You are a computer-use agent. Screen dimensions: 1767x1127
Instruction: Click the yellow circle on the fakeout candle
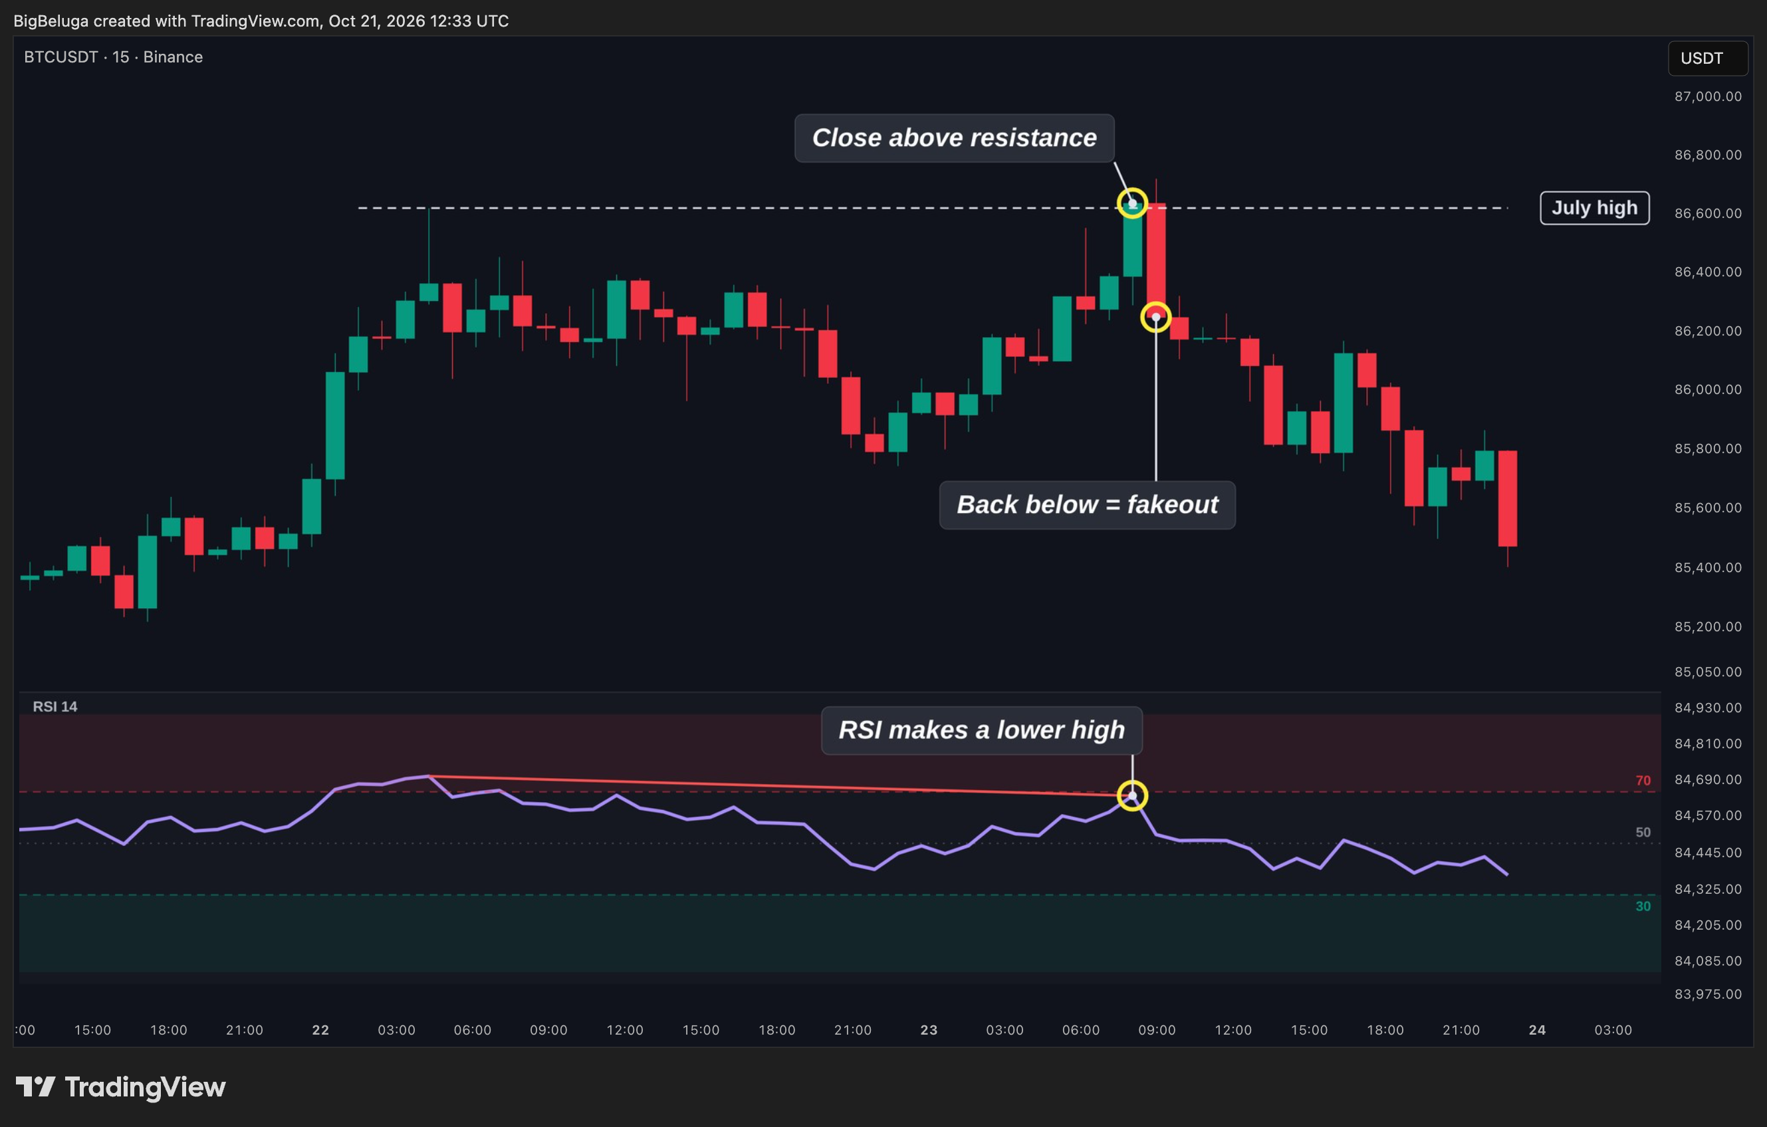pyautogui.click(x=1156, y=317)
